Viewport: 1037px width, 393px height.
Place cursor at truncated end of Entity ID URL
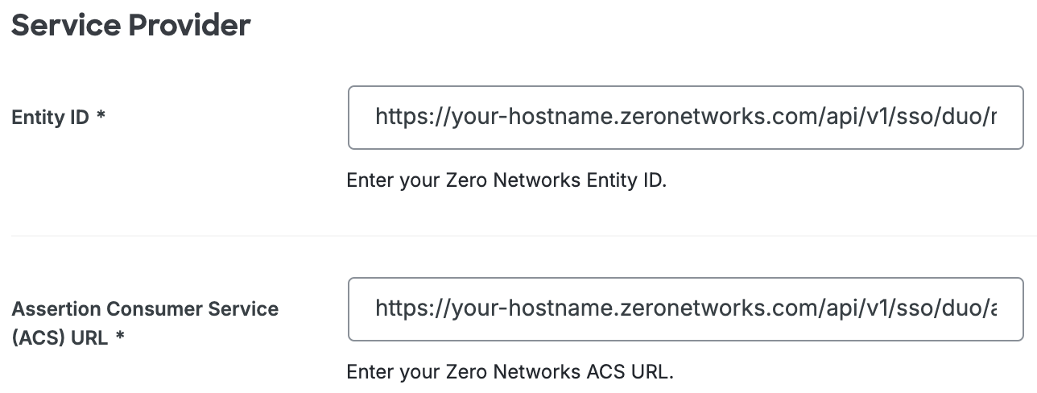click(x=995, y=118)
